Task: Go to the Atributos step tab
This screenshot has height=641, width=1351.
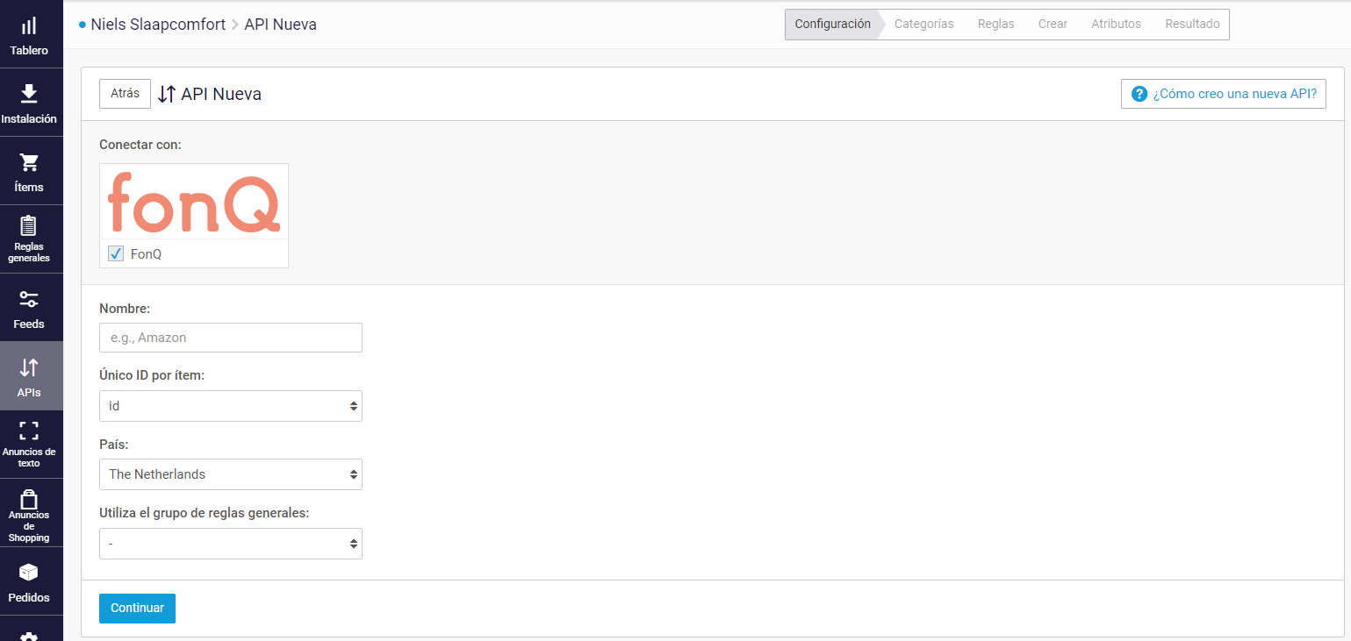Action: coord(1116,25)
